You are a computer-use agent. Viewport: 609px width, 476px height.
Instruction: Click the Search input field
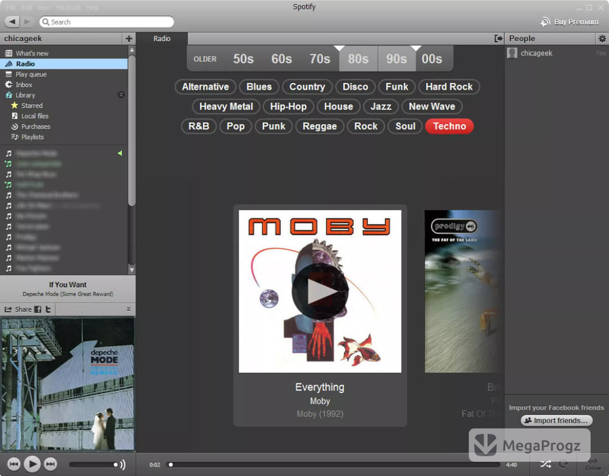[107, 22]
